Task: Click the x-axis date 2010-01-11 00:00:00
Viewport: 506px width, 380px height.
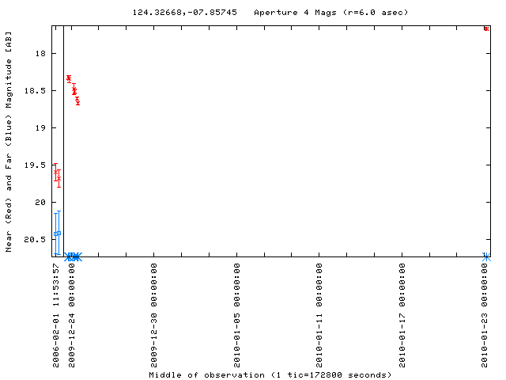Action: tap(319, 315)
